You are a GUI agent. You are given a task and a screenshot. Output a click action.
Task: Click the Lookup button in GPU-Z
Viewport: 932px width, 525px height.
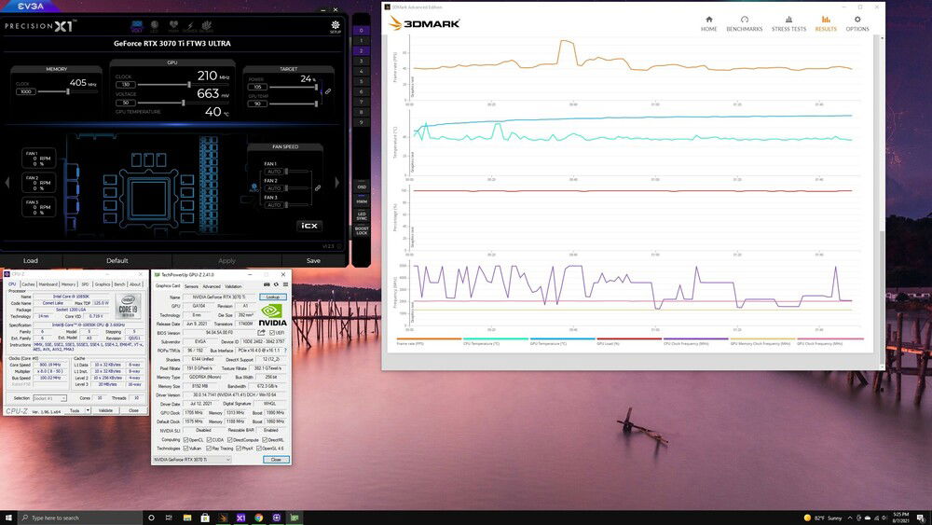pyautogui.click(x=275, y=297)
